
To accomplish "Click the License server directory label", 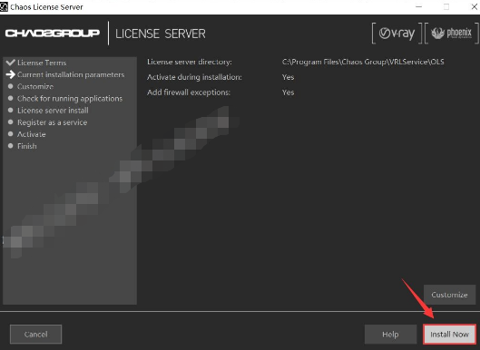I will point(189,62).
